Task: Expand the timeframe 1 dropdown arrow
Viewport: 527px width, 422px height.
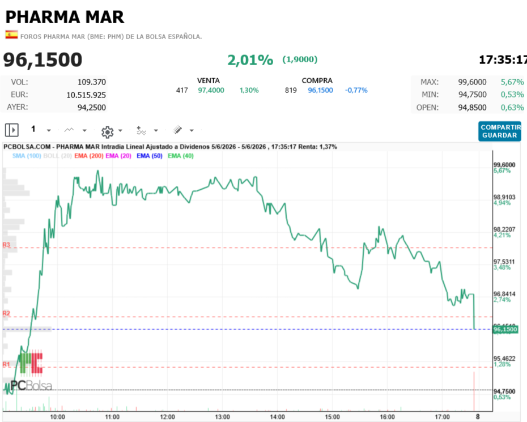Action: click(x=49, y=131)
